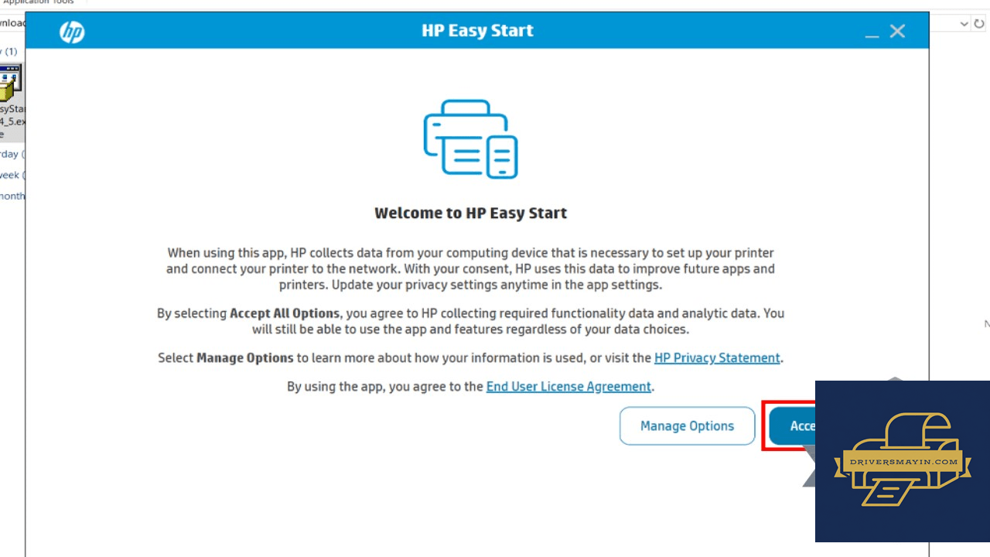Click the HP logo in the title bar
The height and width of the screenshot is (557, 990).
(x=72, y=32)
